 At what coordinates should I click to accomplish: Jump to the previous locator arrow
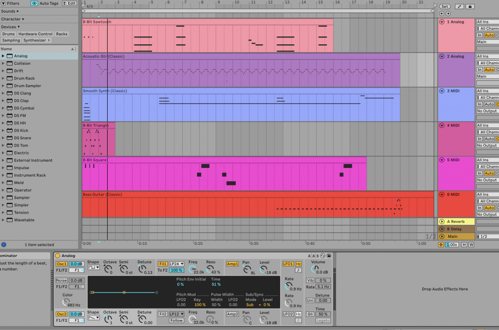click(x=441, y=13)
